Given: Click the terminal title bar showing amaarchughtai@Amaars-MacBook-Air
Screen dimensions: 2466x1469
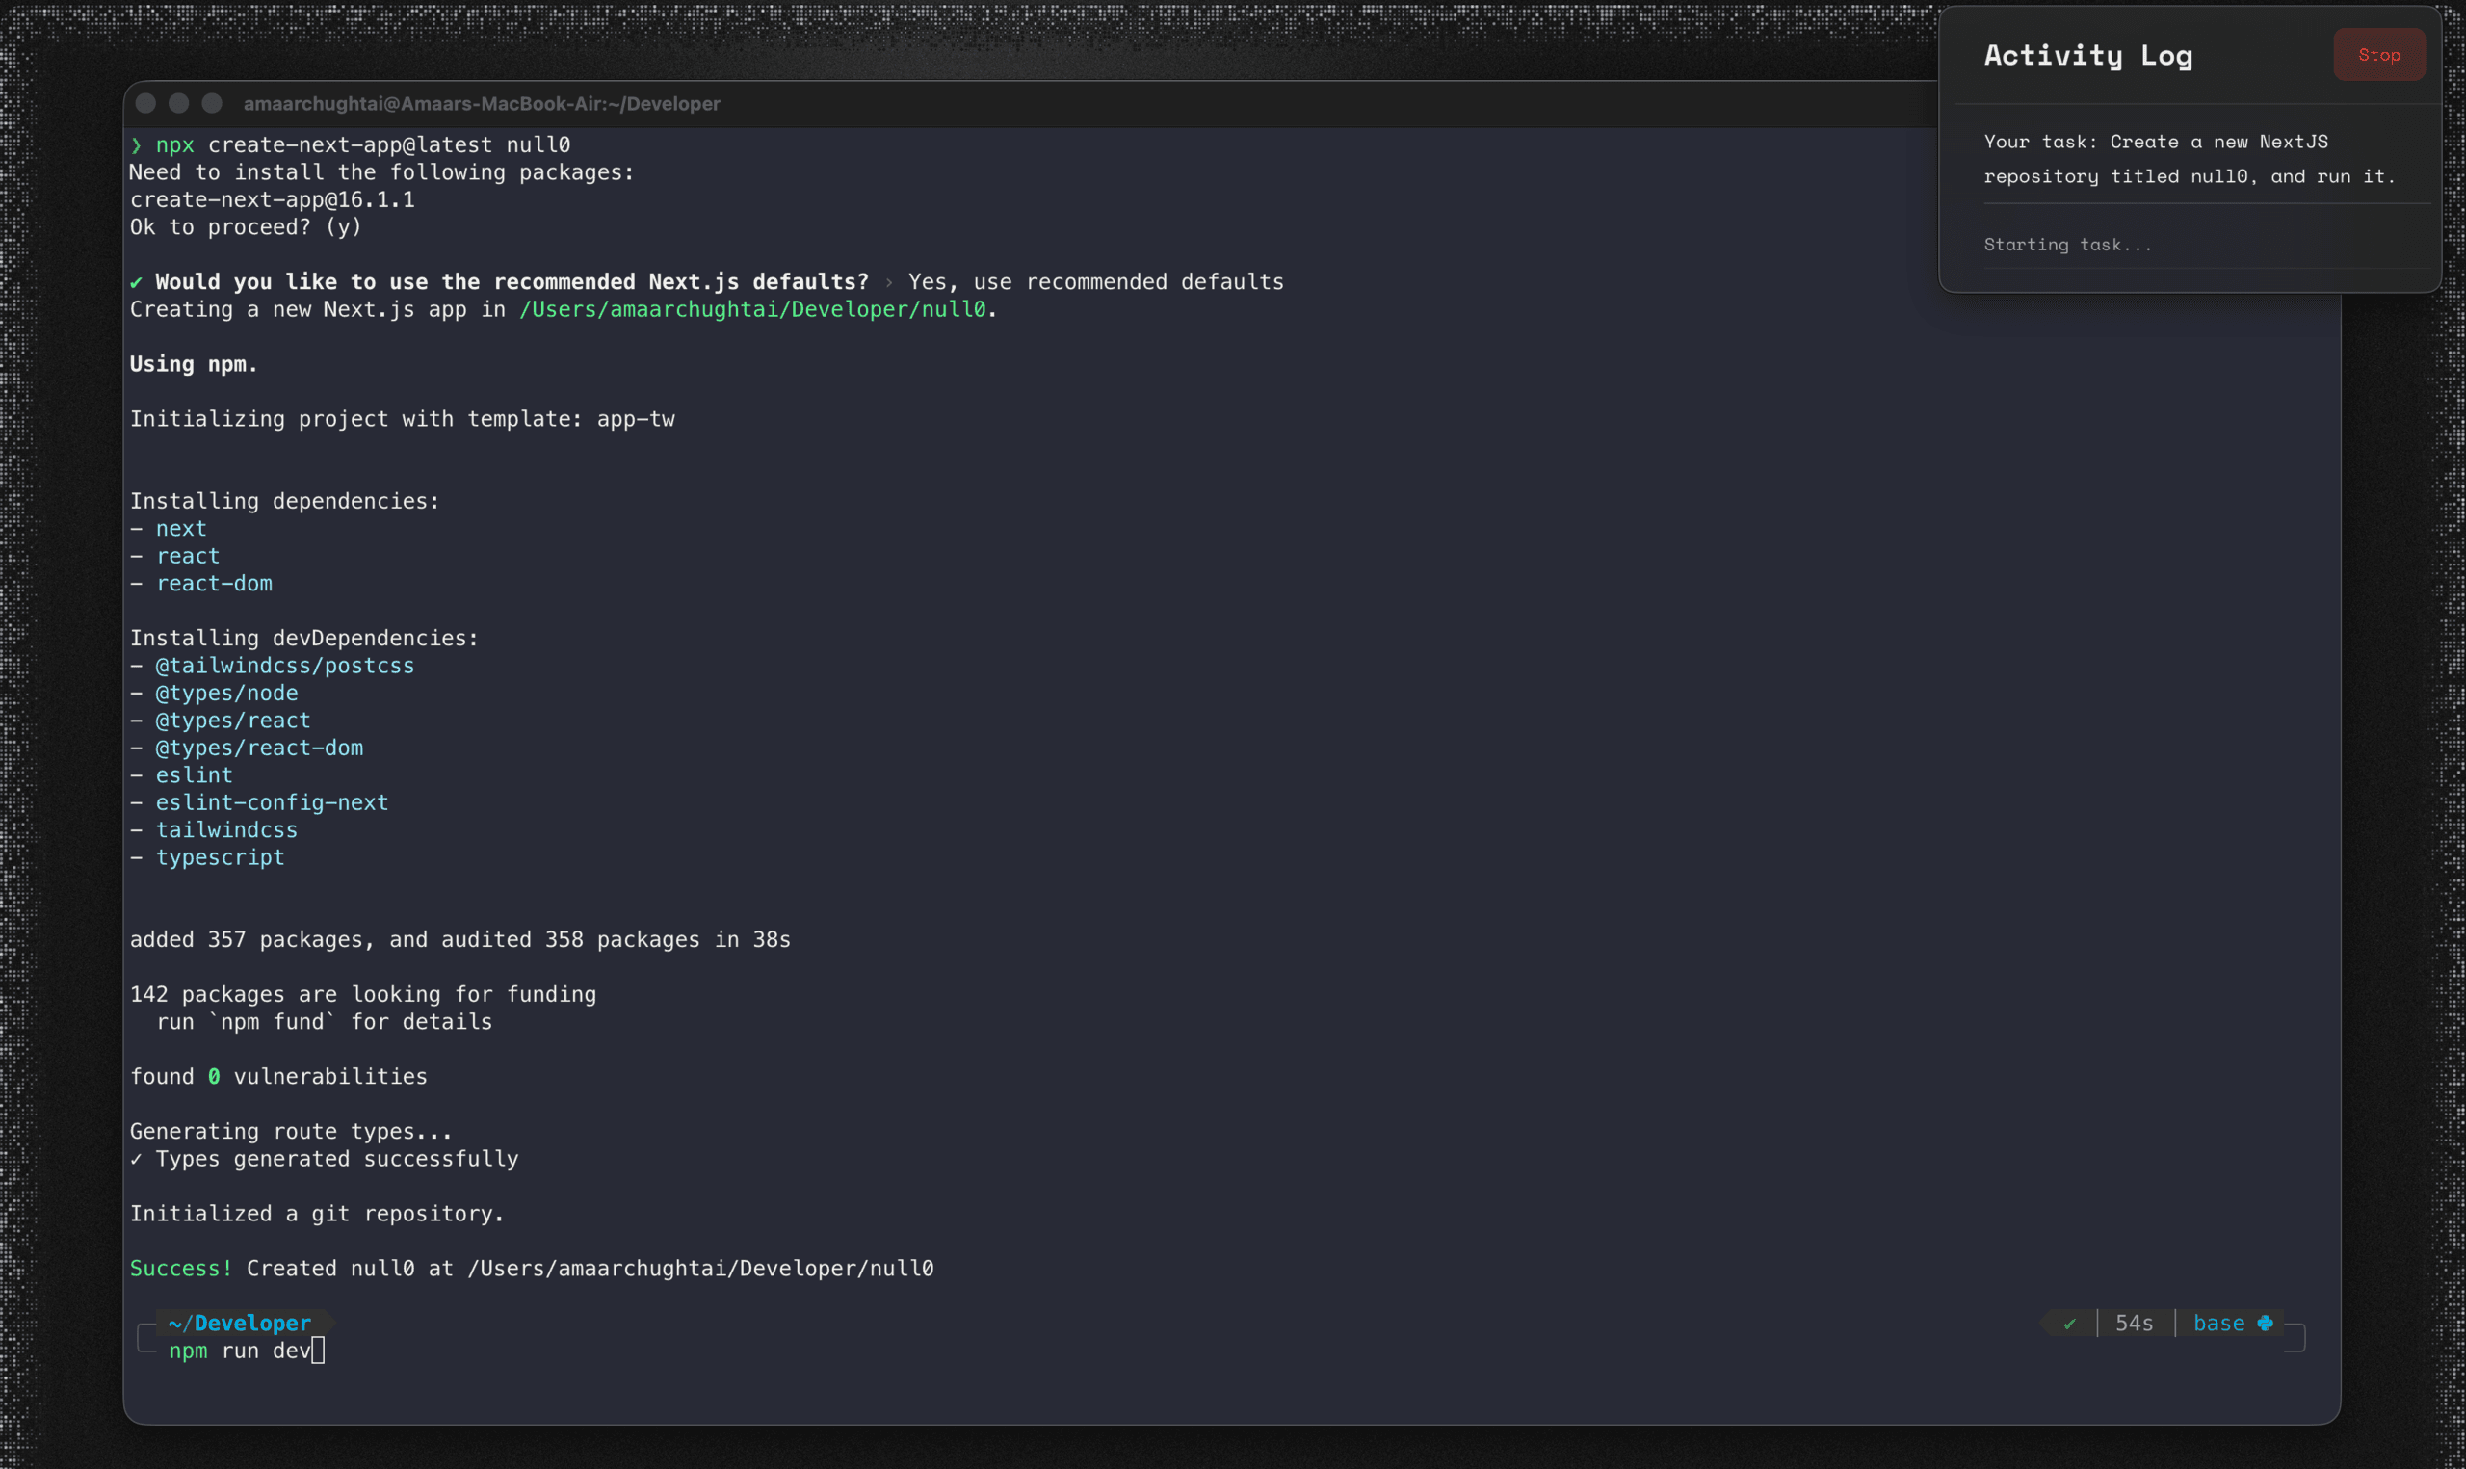Looking at the screenshot, I should click(x=482, y=103).
